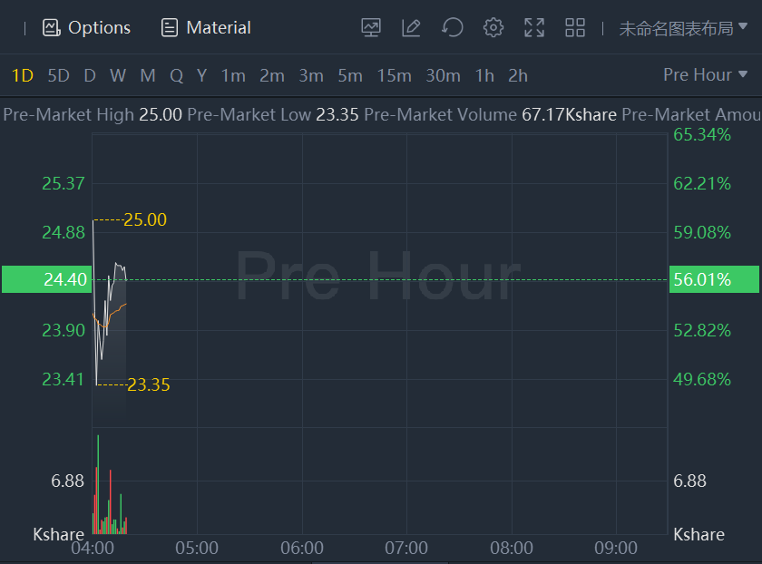Click the 25.00 pre-market high marker
Screen dimensions: 762x564
[145, 219]
